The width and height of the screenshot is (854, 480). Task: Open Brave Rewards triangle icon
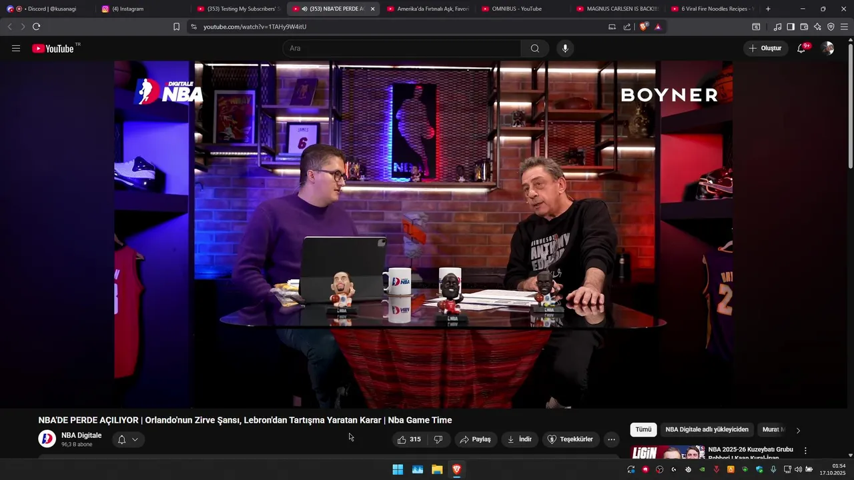click(658, 27)
